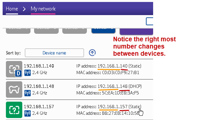The width and height of the screenshot is (201, 120).
Task: Click the green unknown device icon for 192.168.1.157
Action: click(x=14, y=110)
